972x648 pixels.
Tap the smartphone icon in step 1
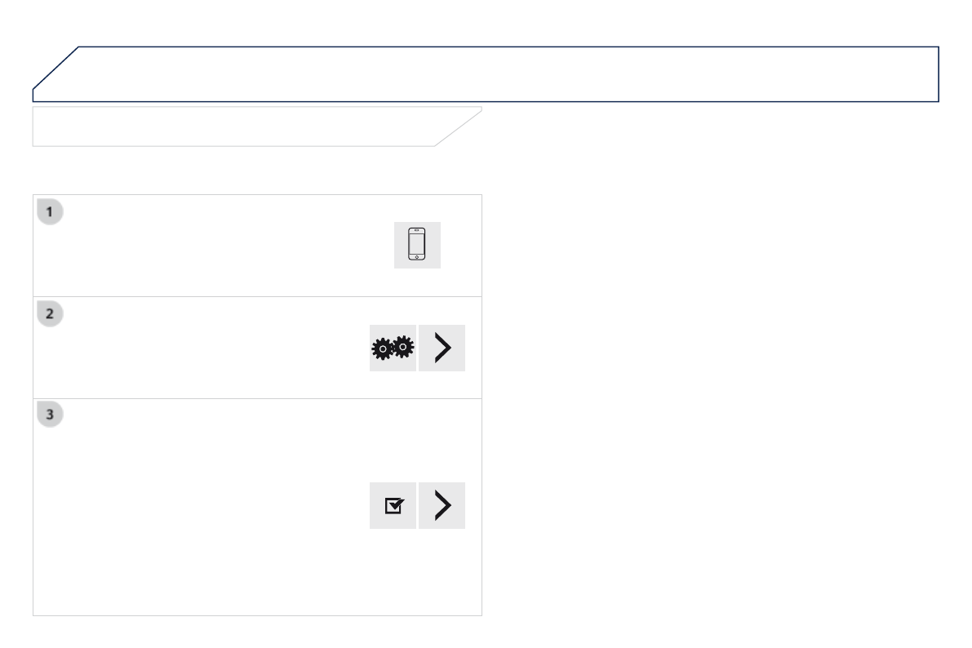417,245
